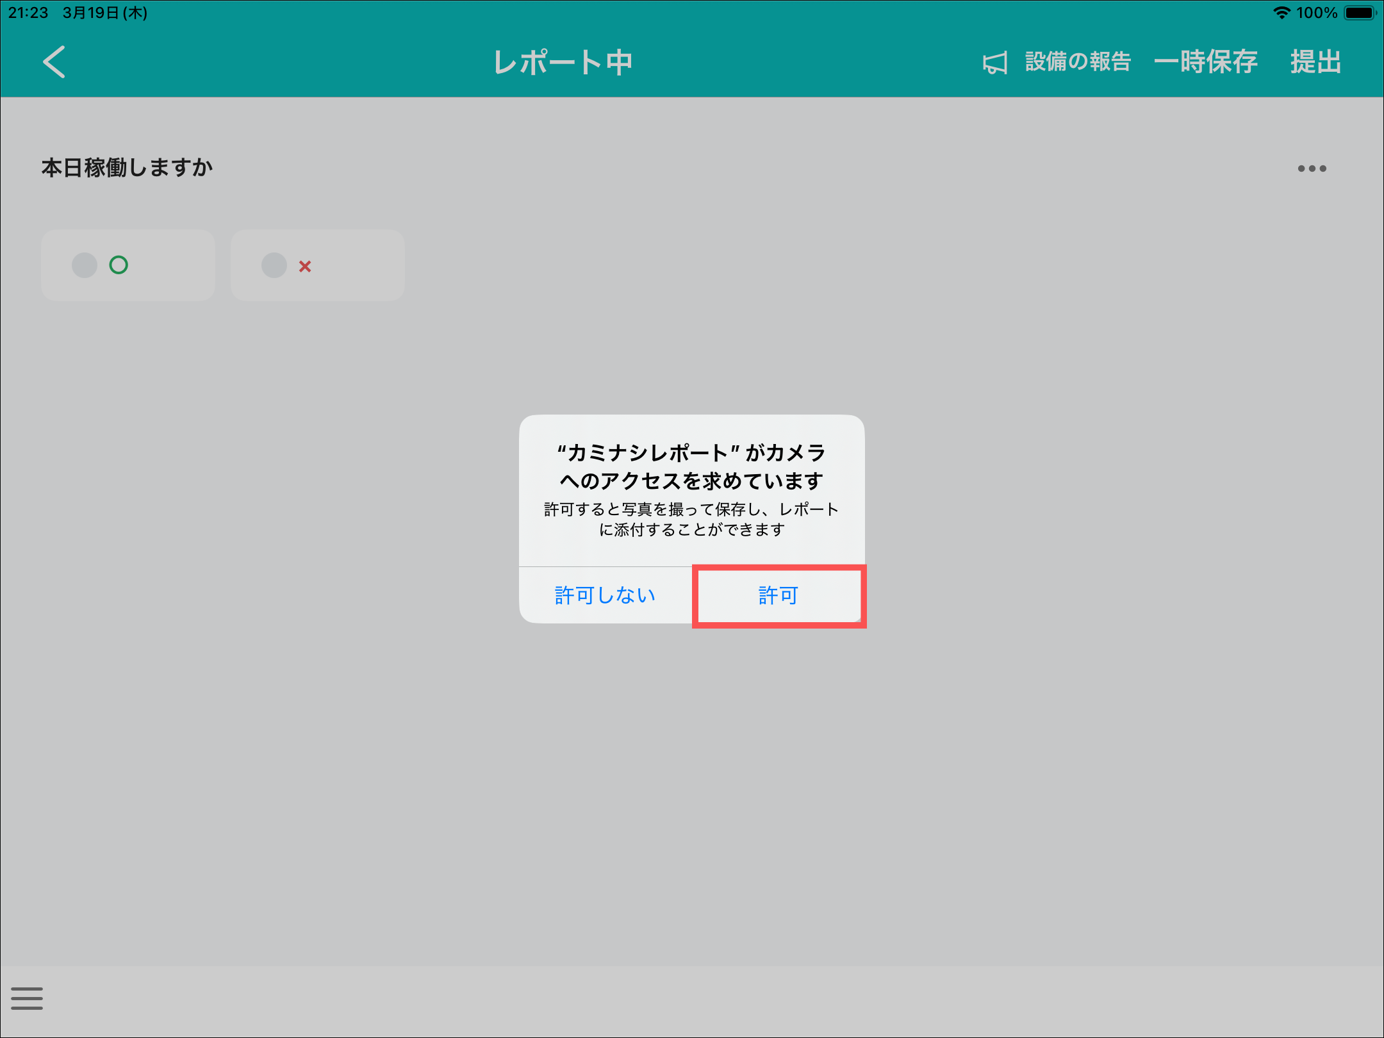Tap the back chevron arrow
1384x1038 pixels.
coord(54,62)
